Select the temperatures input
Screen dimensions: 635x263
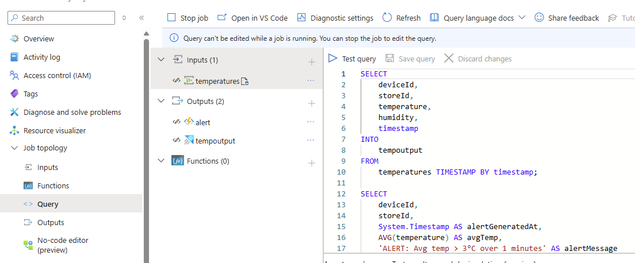click(217, 82)
